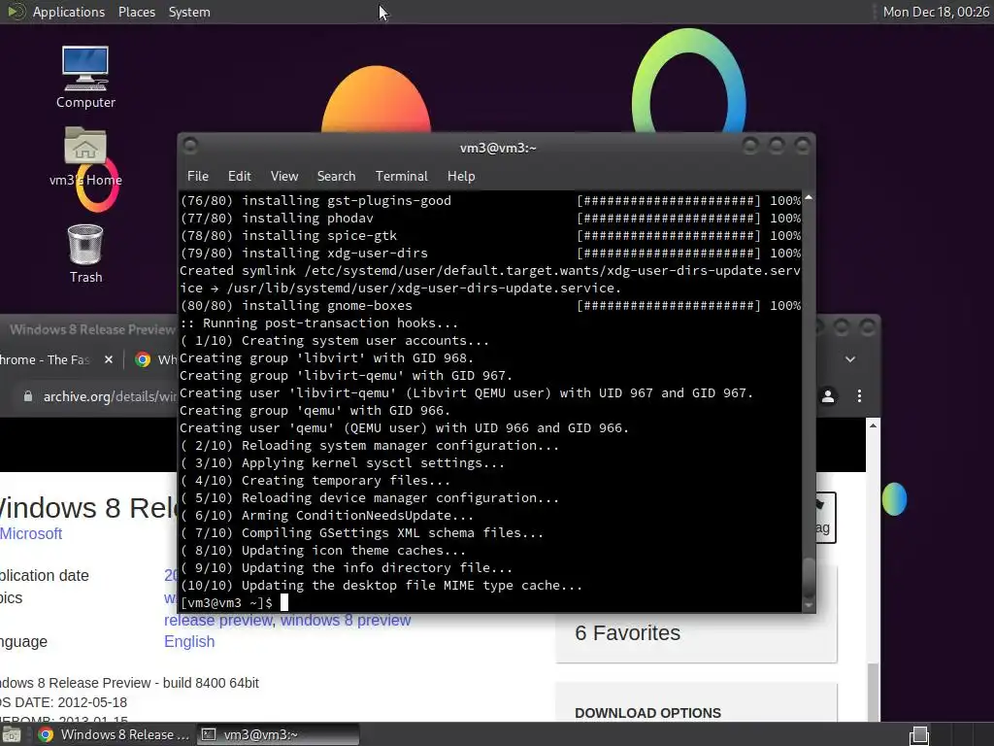
Task: Expand Chrome tab search chevron
Action: (850, 359)
